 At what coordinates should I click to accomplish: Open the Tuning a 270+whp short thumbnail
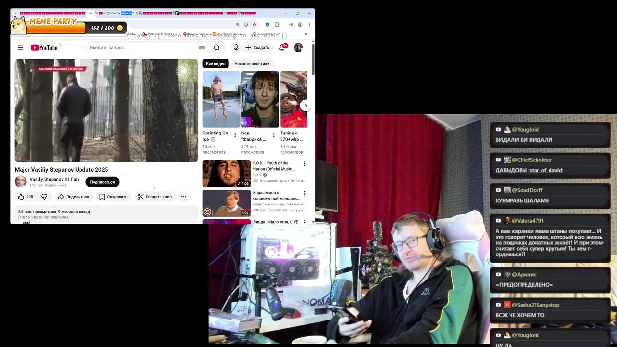click(x=293, y=99)
